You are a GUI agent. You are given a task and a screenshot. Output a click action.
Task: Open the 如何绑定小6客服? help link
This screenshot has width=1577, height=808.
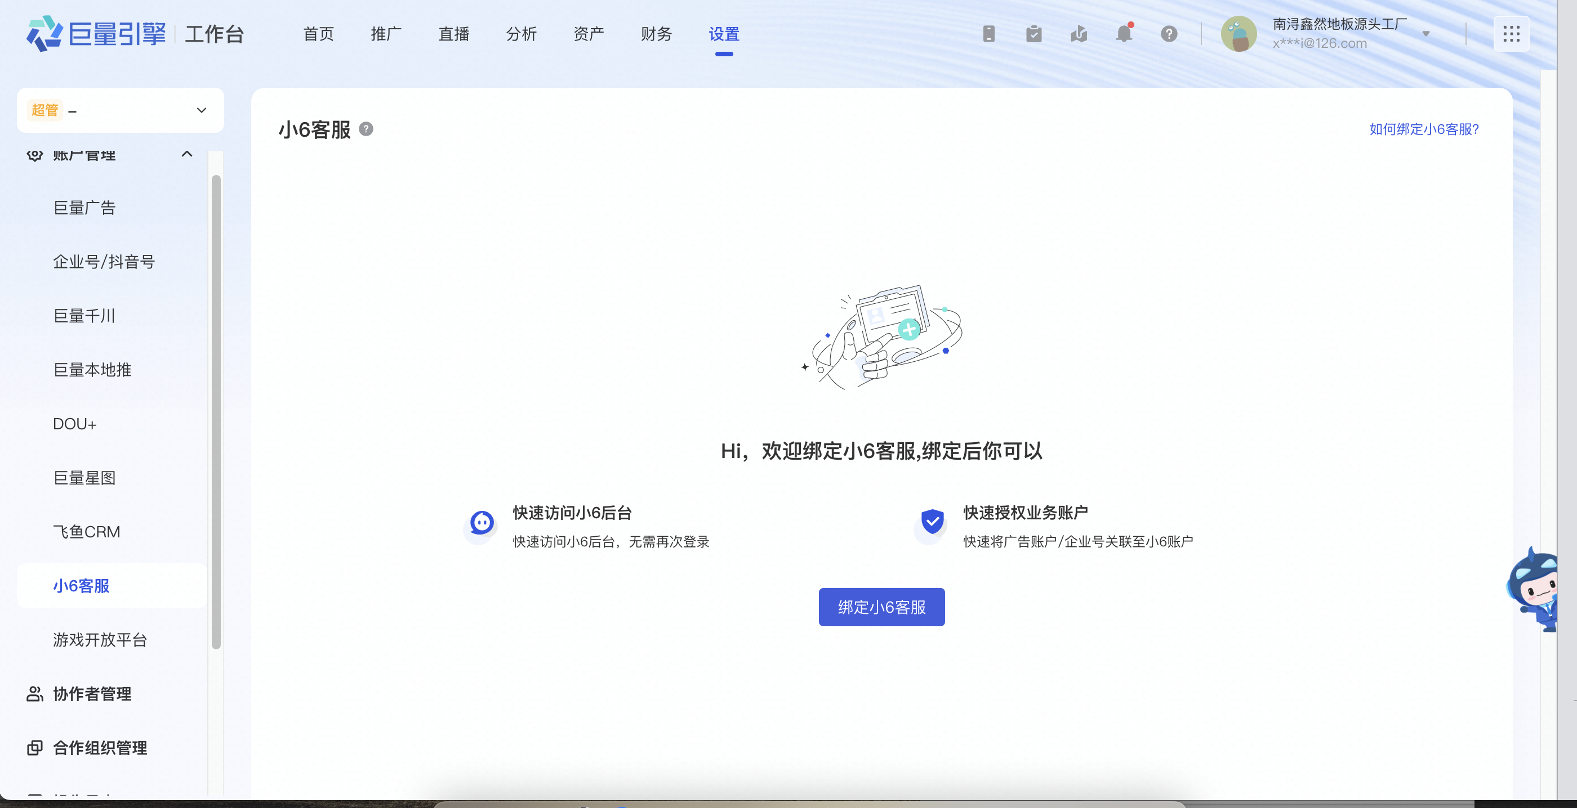[1423, 129]
